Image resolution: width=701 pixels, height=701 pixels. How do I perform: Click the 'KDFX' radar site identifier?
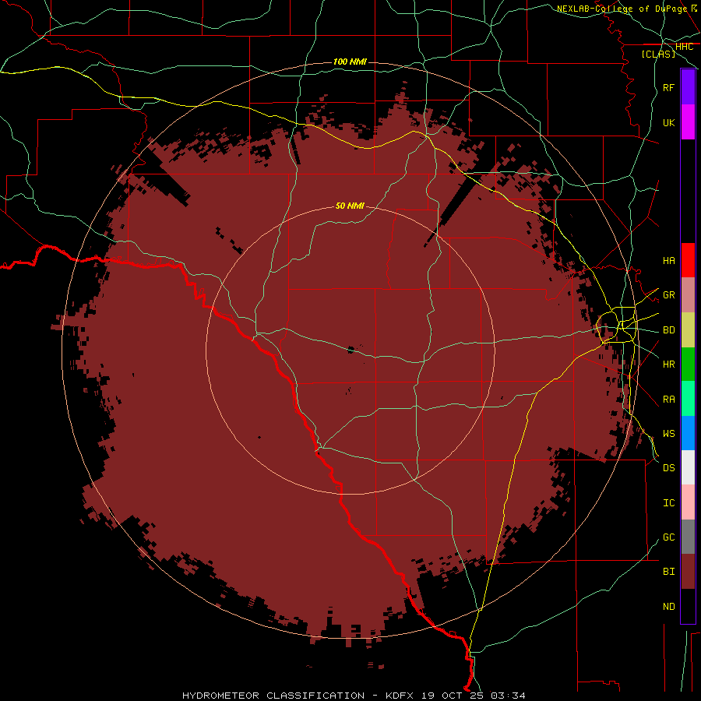pyautogui.click(x=400, y=696)
